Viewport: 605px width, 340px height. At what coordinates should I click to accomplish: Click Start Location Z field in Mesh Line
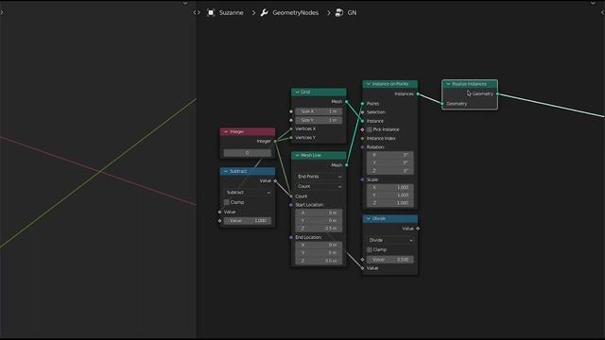coord(319,229)
